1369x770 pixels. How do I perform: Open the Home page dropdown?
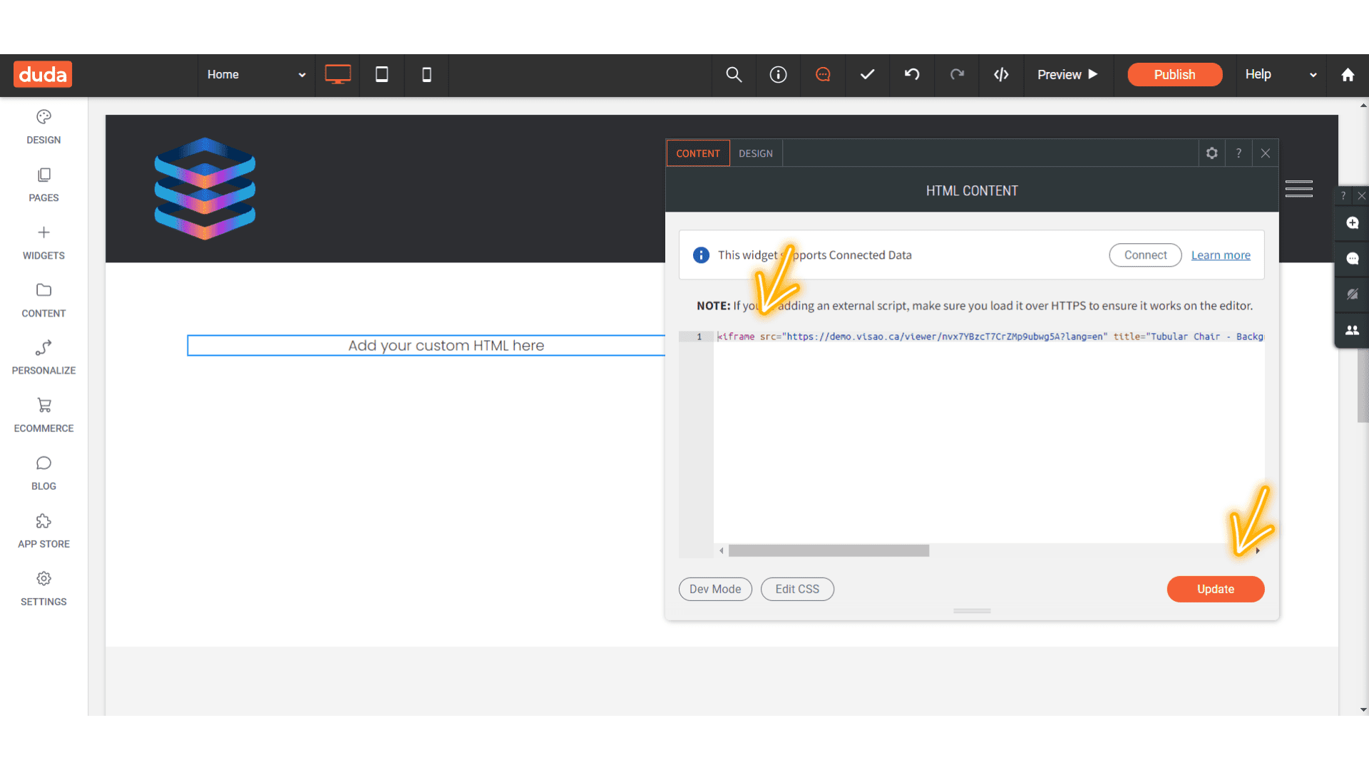tap(257, 74)
